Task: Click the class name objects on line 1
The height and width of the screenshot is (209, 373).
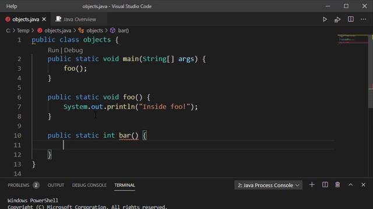Action: tap(97, 40)
